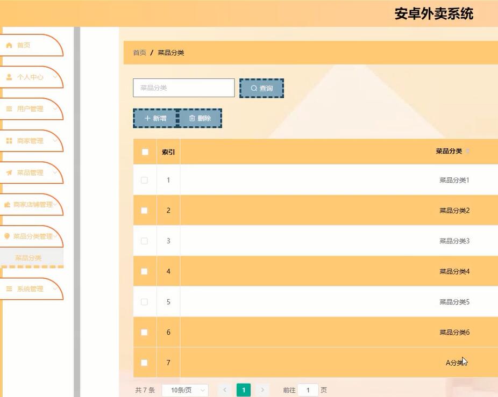498x397 pixels.
Task: Open the 10条/页 page size dropdown
Action: coord(184,390)
